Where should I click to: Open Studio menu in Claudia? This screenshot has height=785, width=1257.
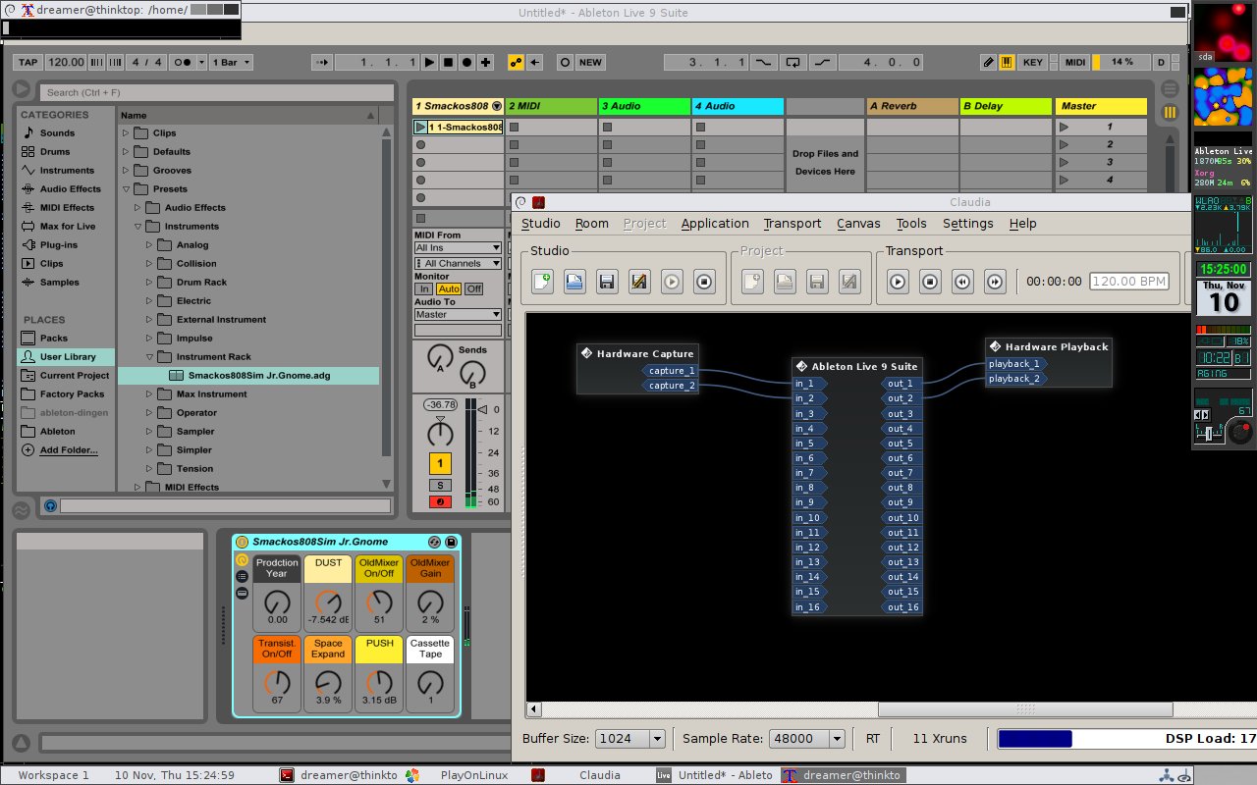(x=540, y=224)
